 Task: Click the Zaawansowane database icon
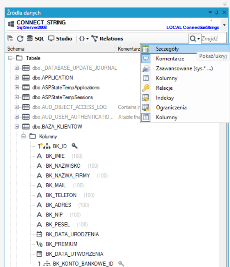(x=146, y=68)
